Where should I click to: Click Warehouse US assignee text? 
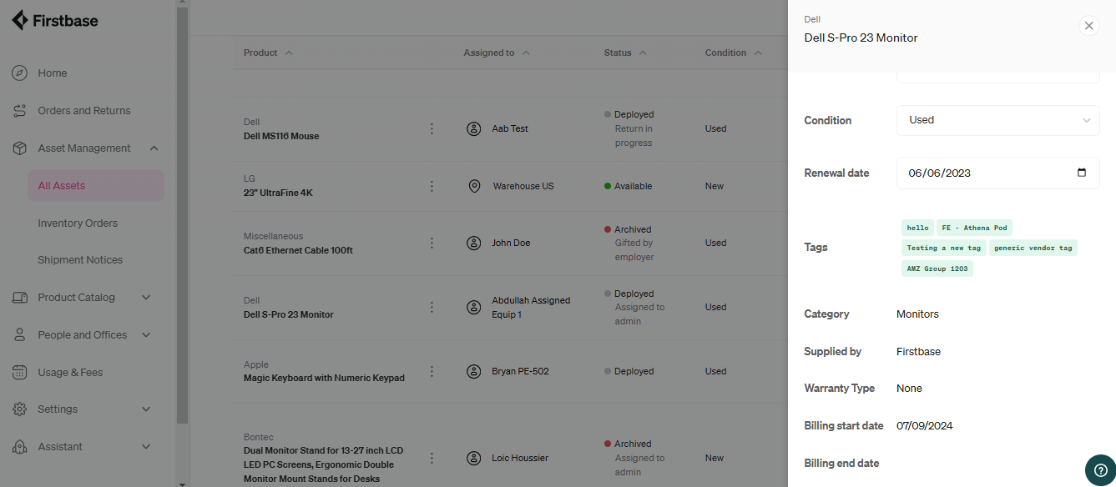tap(523, 186)
